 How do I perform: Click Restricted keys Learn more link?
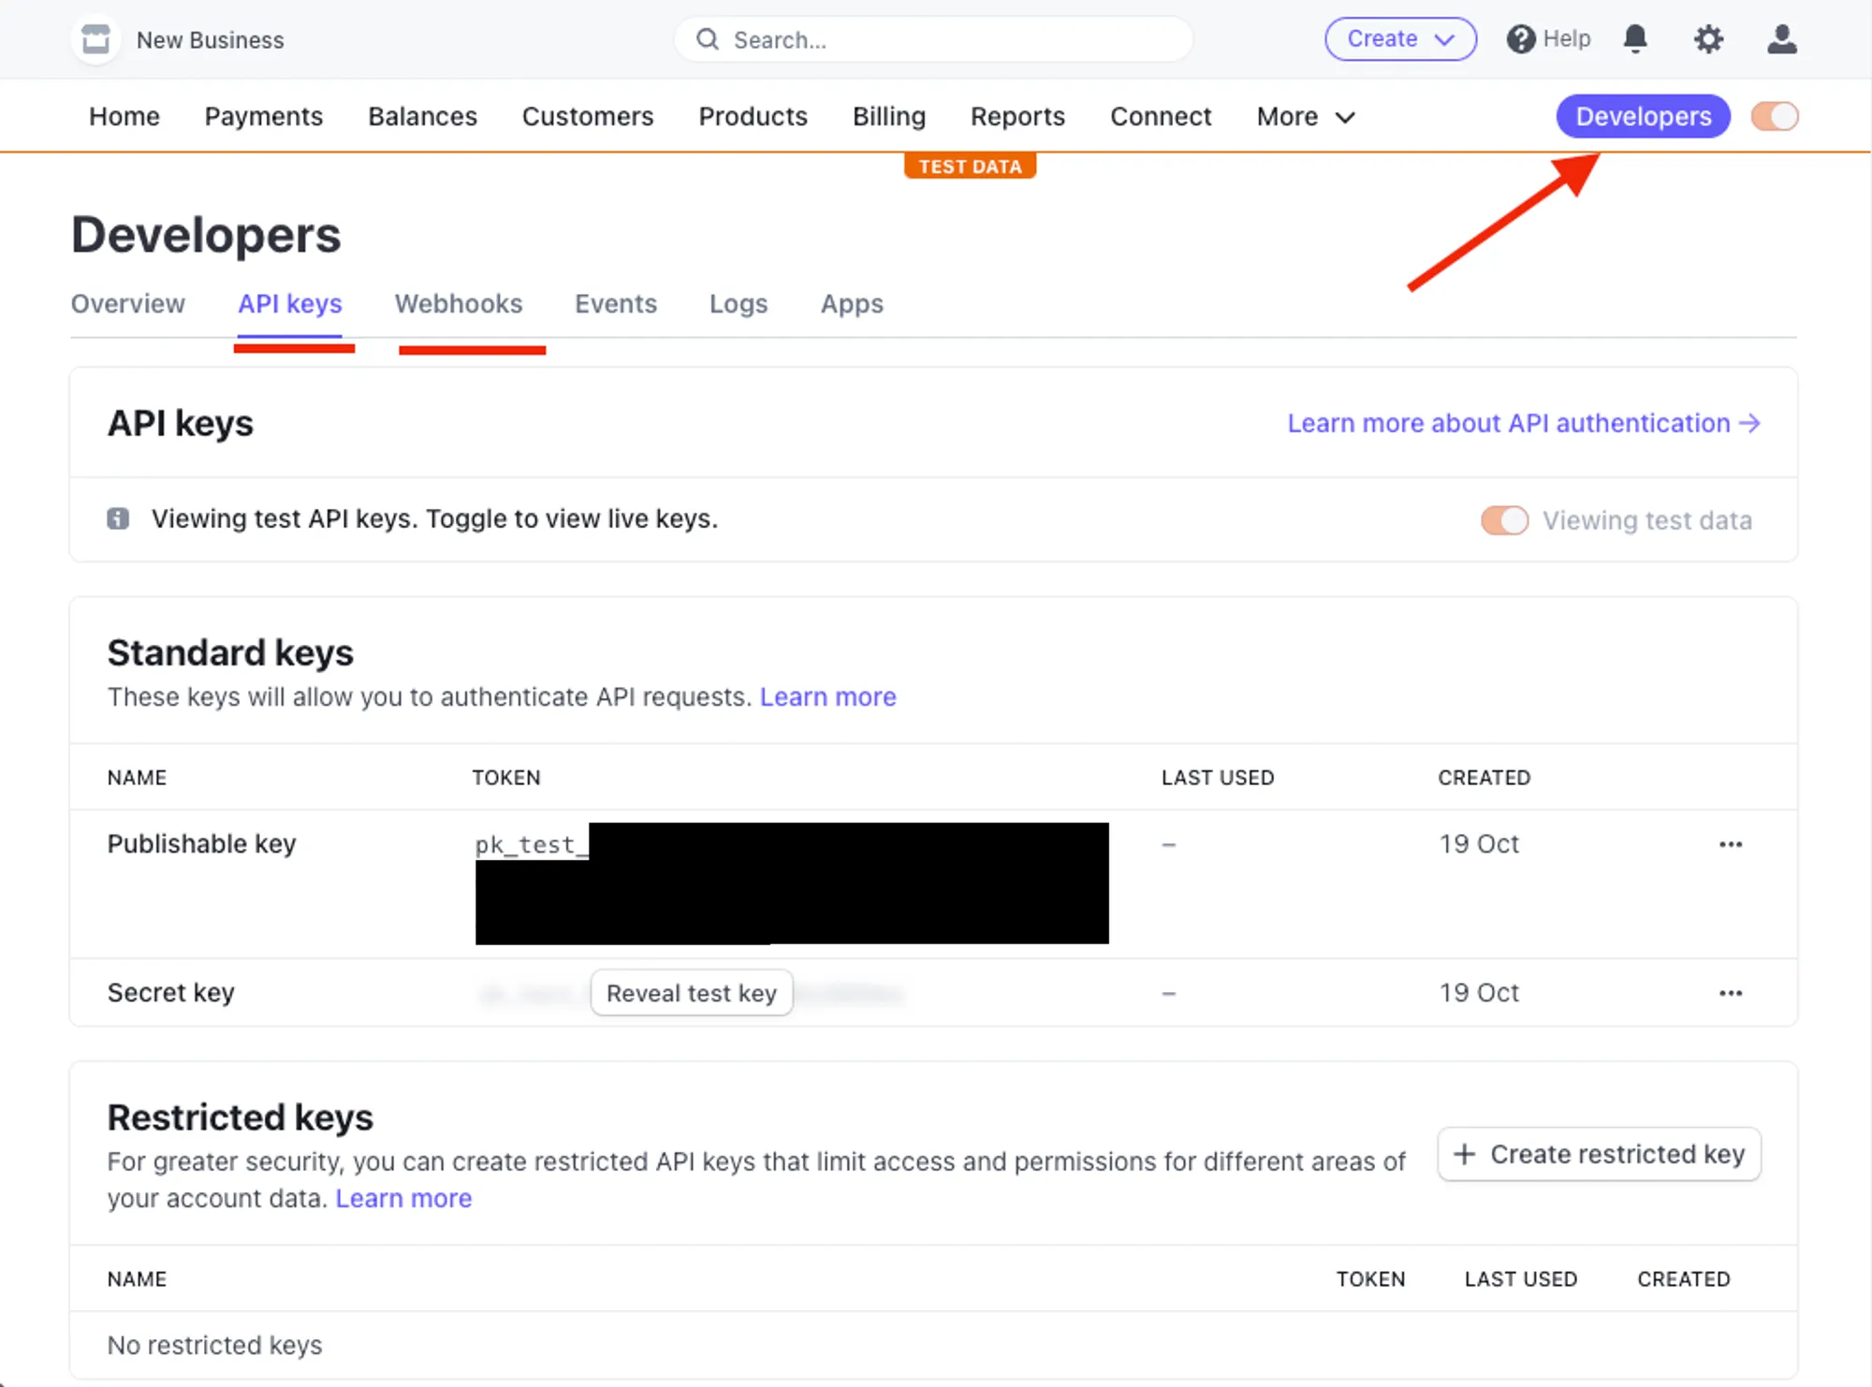(x=403, y=1198)
